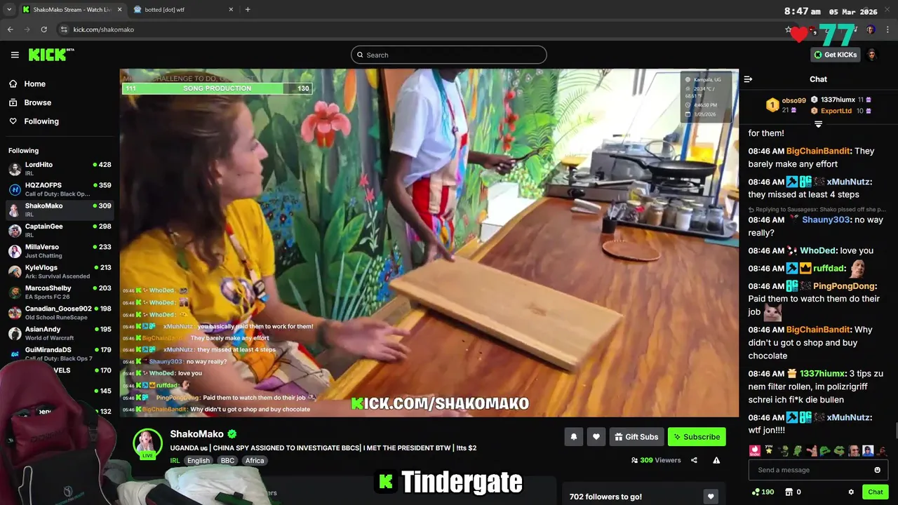Click the green Chat send button
The image size is (898, 505).
coord(875,492)
